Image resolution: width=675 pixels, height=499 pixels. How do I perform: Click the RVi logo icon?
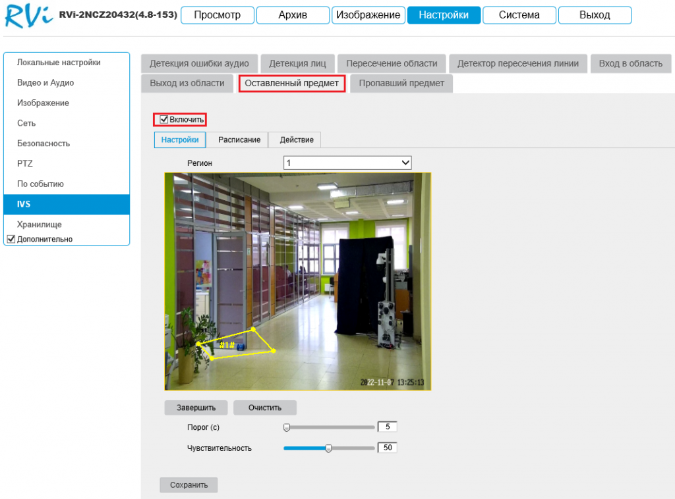pyautogui.click(x=28, y=16)
